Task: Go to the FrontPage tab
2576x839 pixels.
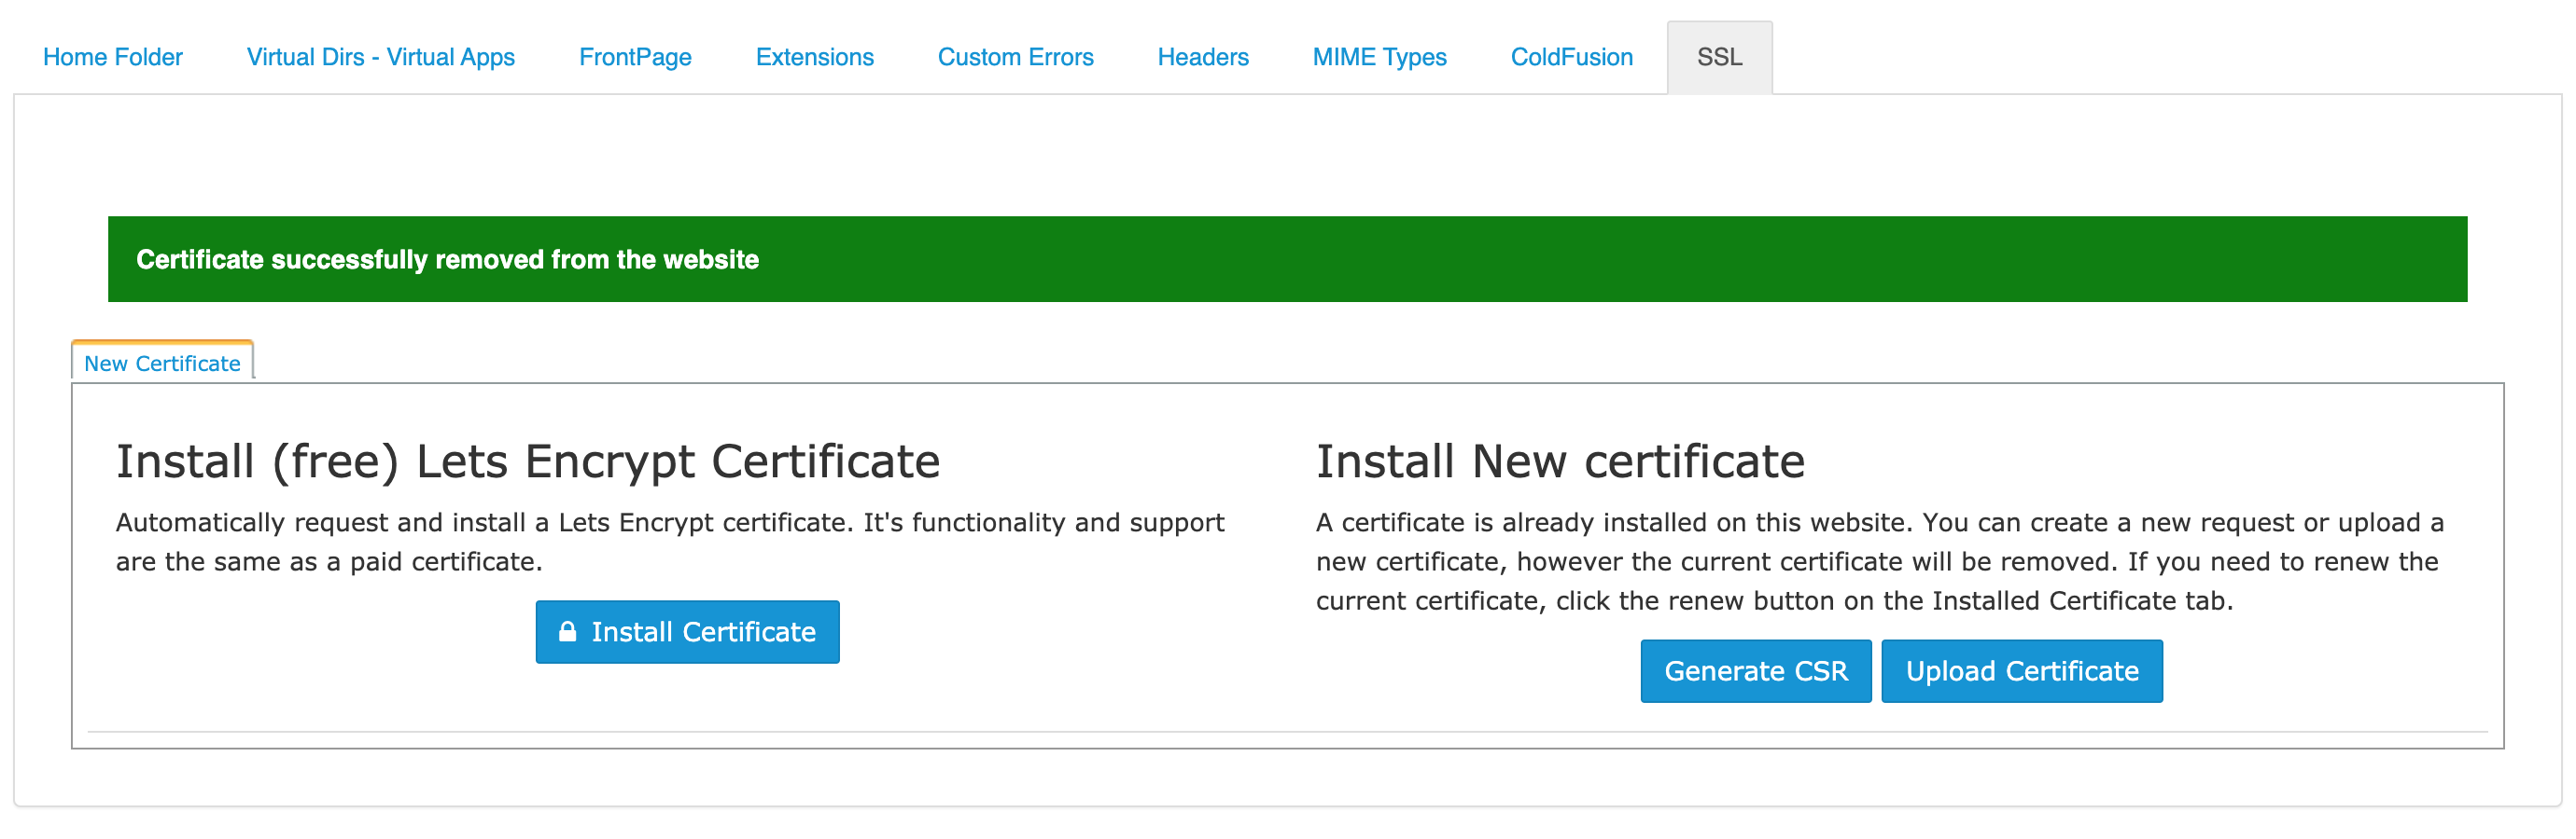Action: click(x=635, y=57)
